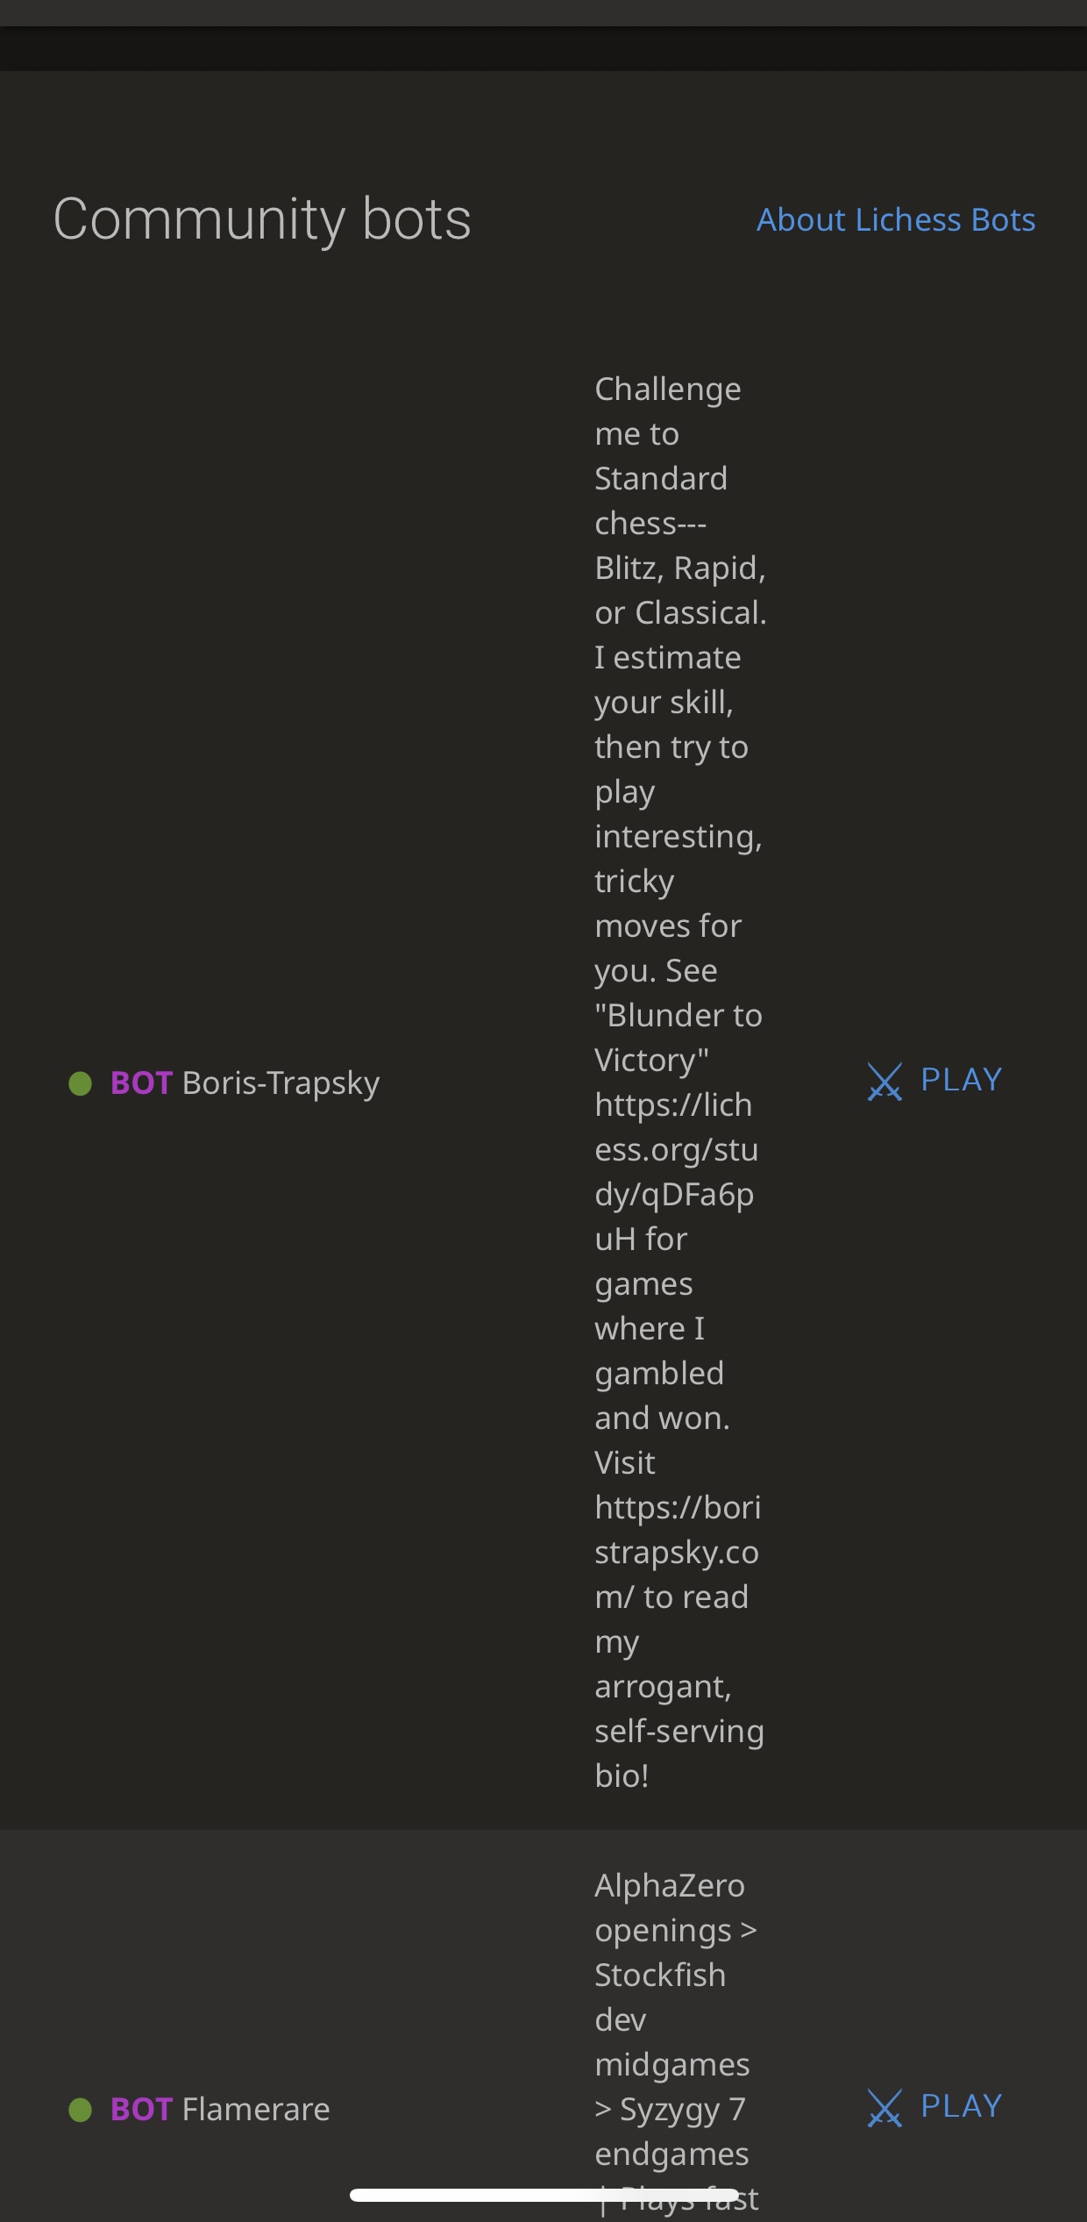Screen dimensions: 1087x2222
Task: Open the Flamerare bot profile
Action: coord(254,2109)
